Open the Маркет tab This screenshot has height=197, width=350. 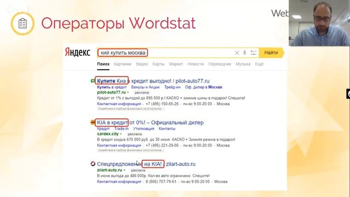[176, 64]
